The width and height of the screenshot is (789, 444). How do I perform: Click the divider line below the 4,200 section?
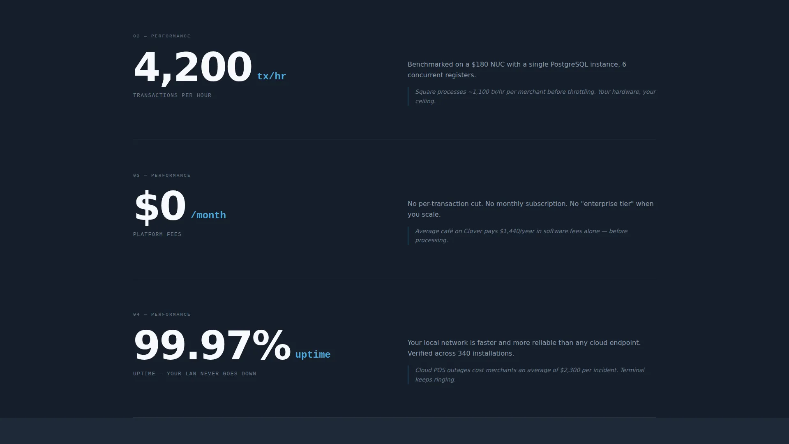[x=394, y=139]
